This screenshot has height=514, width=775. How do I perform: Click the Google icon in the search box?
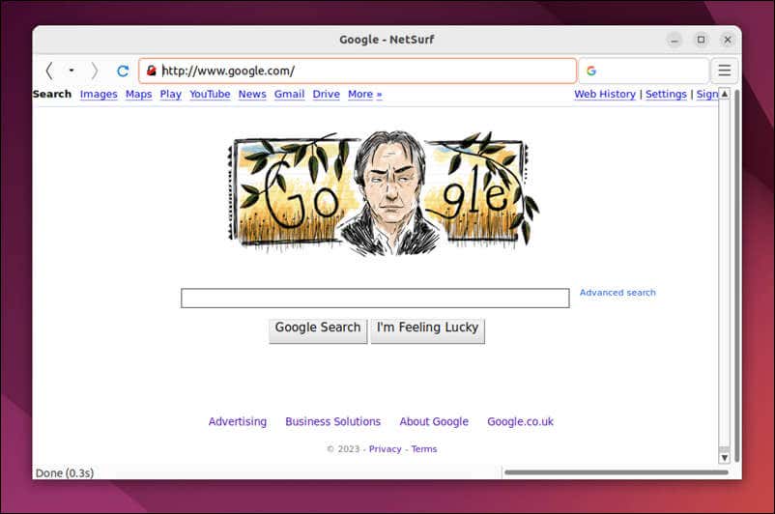pos(591,71)
